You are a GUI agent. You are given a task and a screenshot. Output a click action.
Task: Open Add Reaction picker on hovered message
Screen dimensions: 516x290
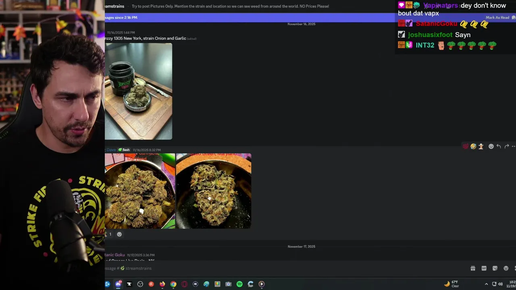(x=491, y=147)
